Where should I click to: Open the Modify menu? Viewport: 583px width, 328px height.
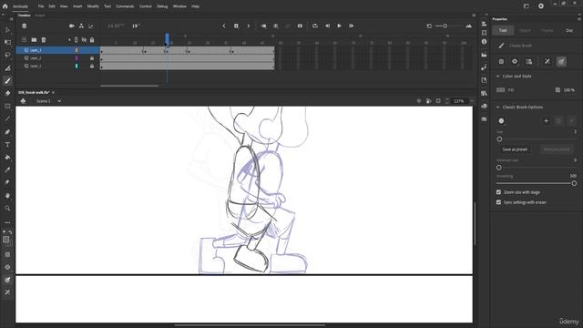[93, 6]
